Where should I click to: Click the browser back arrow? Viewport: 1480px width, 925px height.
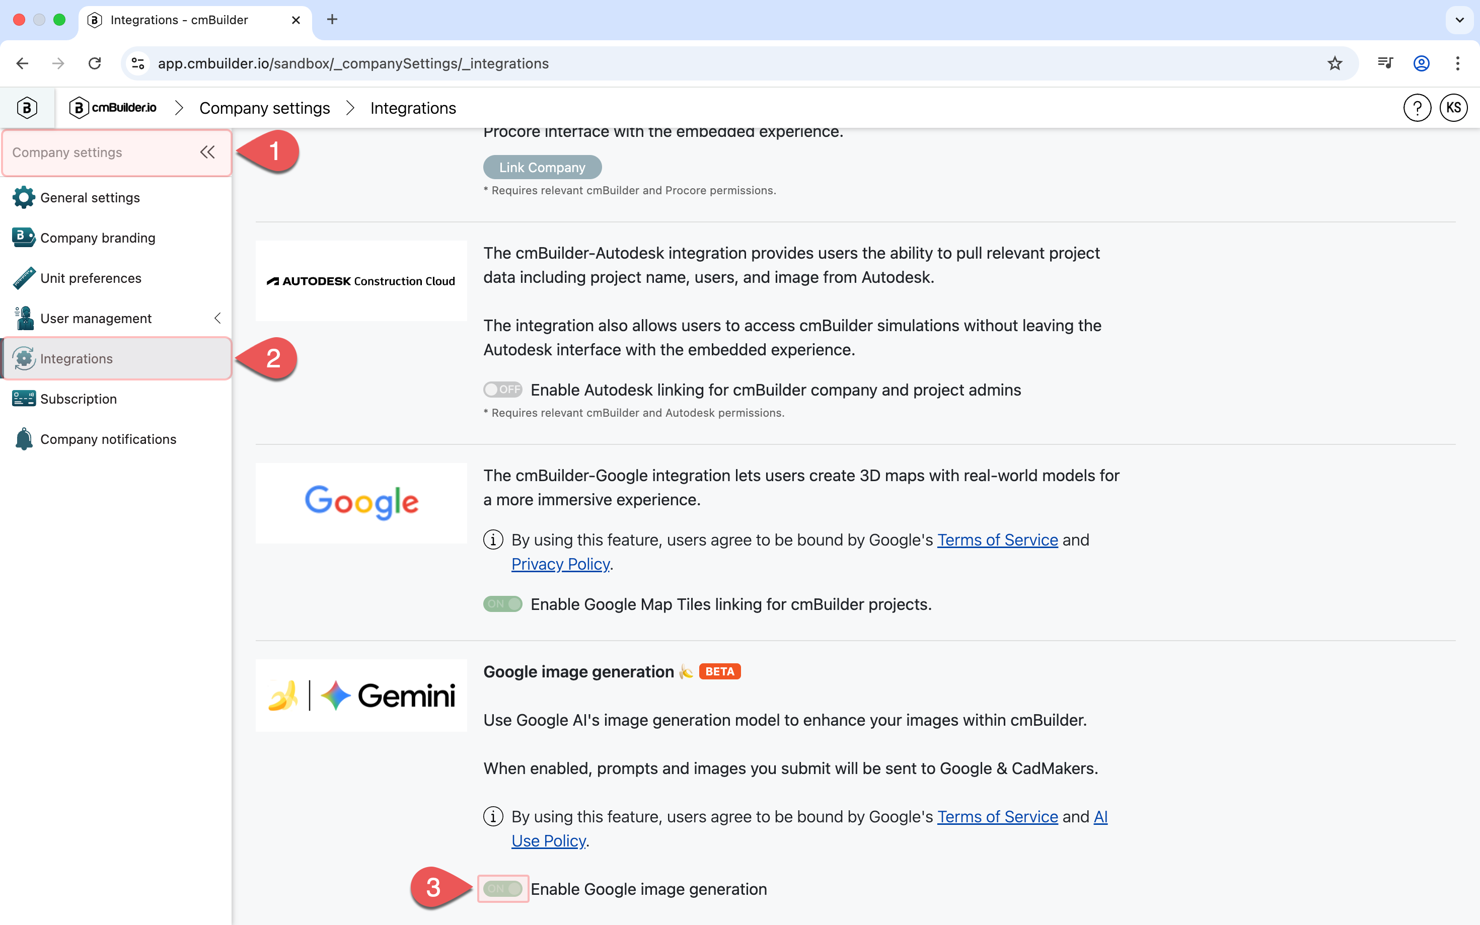(x=22, y=63)
